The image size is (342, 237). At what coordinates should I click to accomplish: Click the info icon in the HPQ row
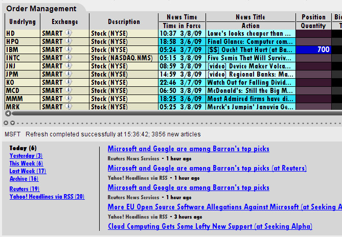click(69, 41)
